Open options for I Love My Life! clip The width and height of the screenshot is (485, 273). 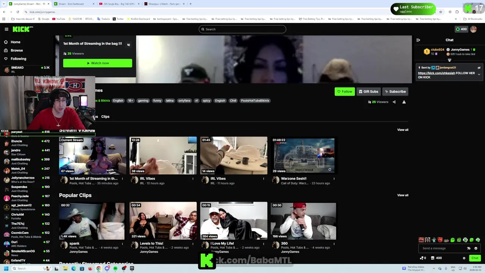(263, 243)
